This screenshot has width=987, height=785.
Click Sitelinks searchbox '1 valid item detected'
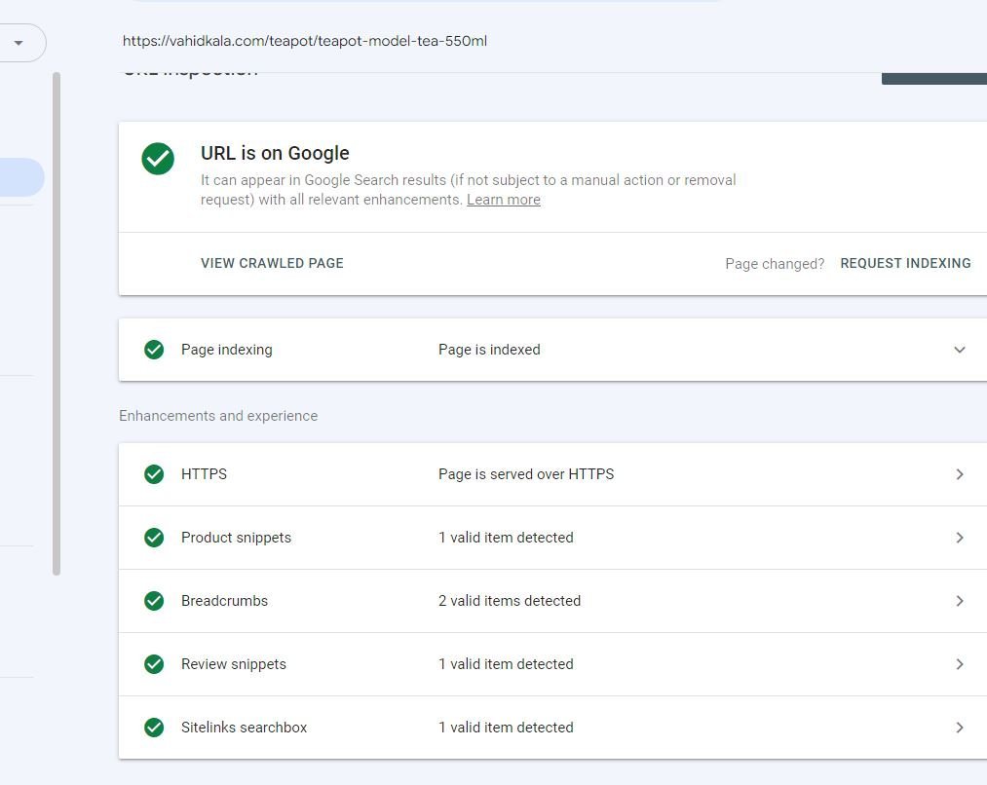click(x=506, y=728)
